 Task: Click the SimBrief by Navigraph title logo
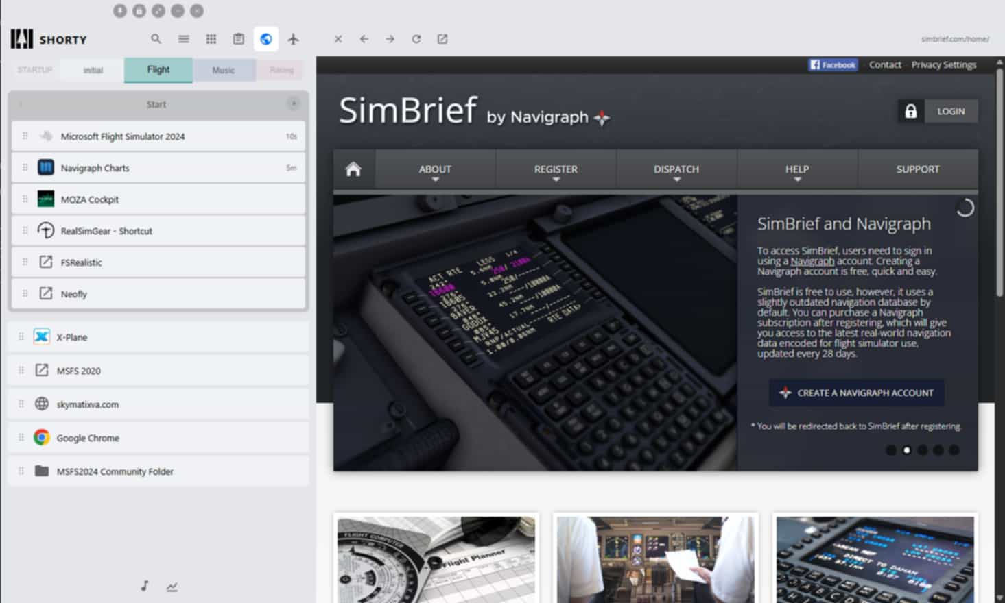474,111
